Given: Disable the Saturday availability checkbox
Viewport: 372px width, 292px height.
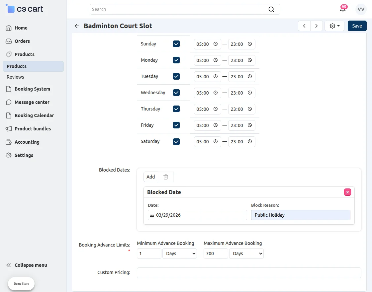Looking at the screenshot, I should [176, 142].
